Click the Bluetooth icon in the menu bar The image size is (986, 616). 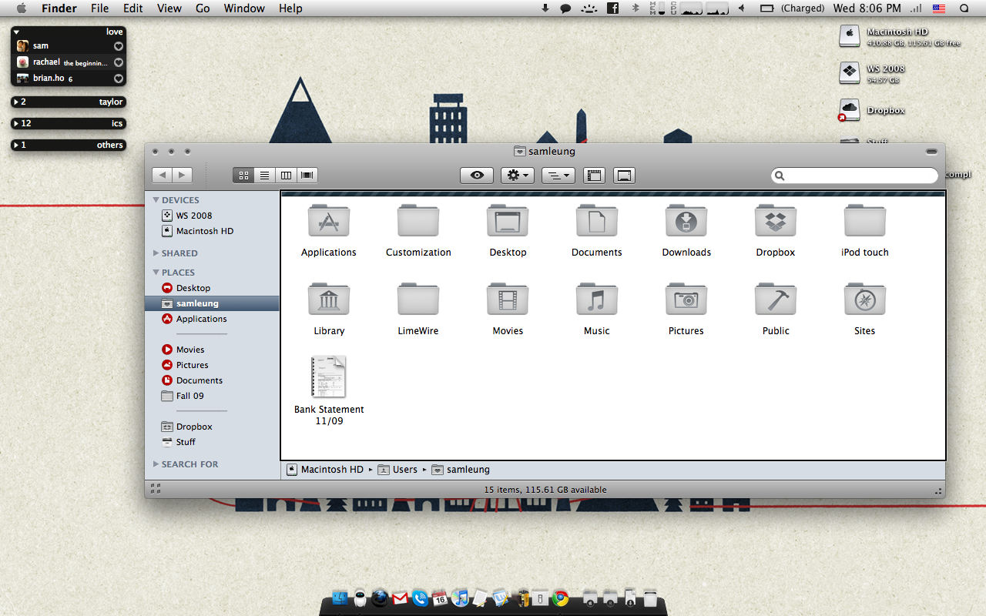pyautogui.click(x=636, y=8)
